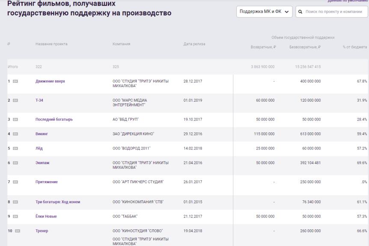
Task: Click the company ООО "ВОДОРОД 2011"
Action: pos(131,148)
